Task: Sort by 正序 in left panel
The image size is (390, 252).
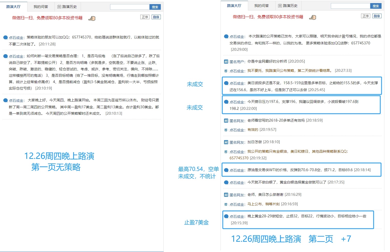Action: tap(145, 17)
